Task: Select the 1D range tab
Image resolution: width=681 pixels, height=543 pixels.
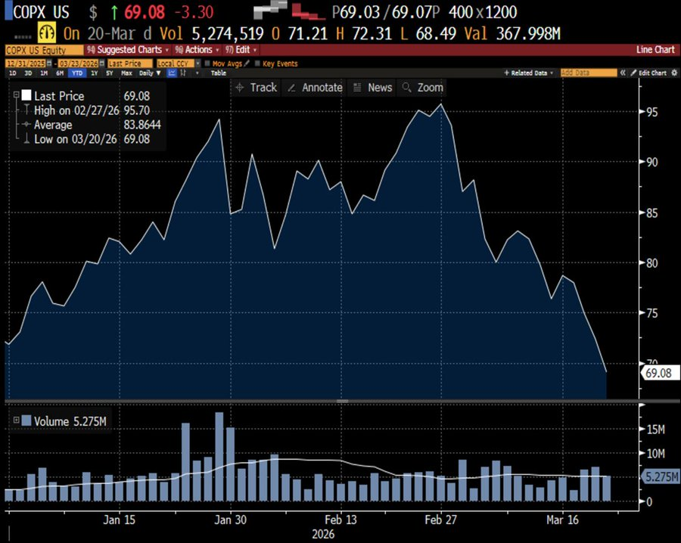Action: [x=13, y=73]
